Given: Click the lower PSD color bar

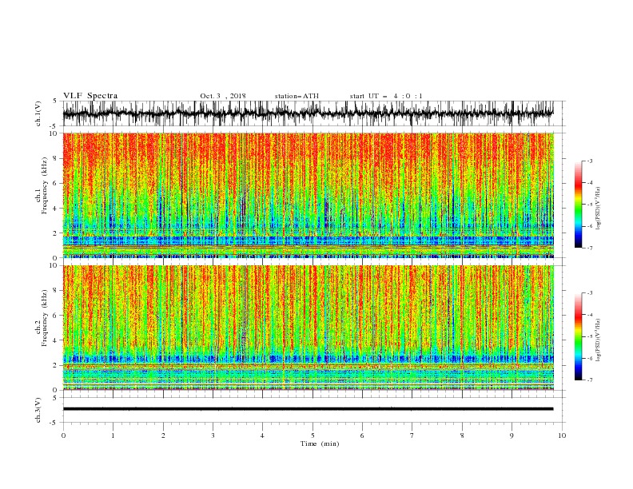Looking at the screenshot, I should tap(578, 336).
